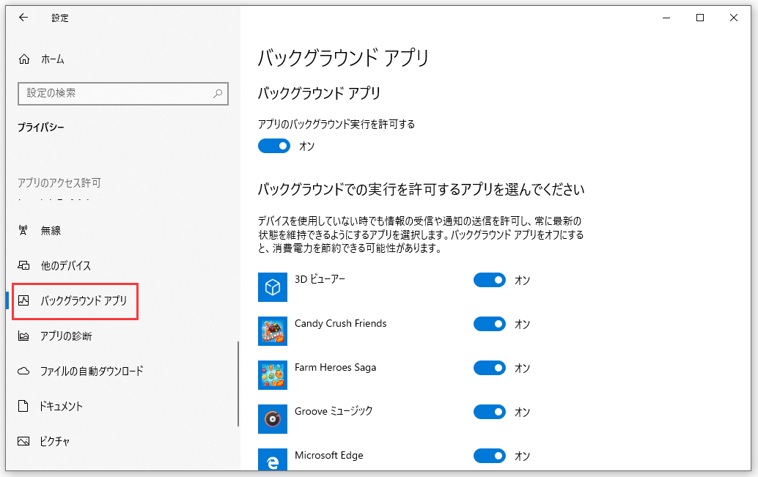Turn off アプリのバックグラウンド実行を許可する toggle

pyautogui.click(x=274, y=146)
